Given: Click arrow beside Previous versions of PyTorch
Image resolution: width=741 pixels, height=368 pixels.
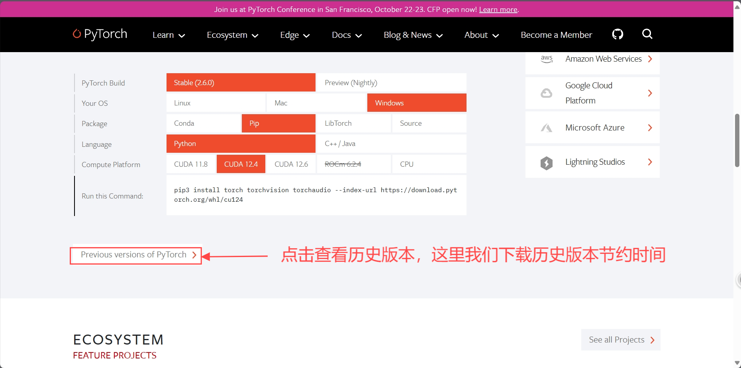Looking at the screenshot, I should (194, 255).
